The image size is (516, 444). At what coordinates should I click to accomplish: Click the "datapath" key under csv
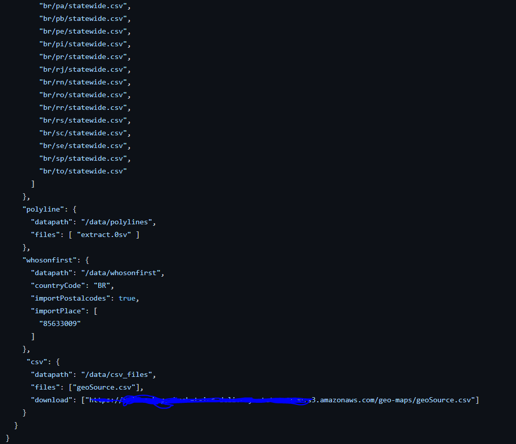click(x=52, y=374)
